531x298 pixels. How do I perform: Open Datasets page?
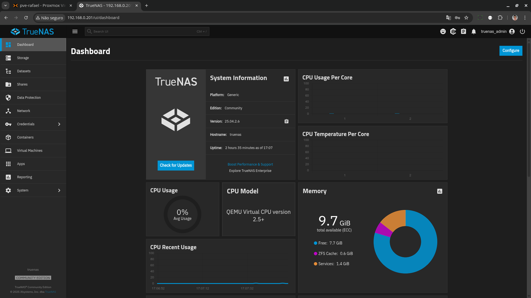33,71
